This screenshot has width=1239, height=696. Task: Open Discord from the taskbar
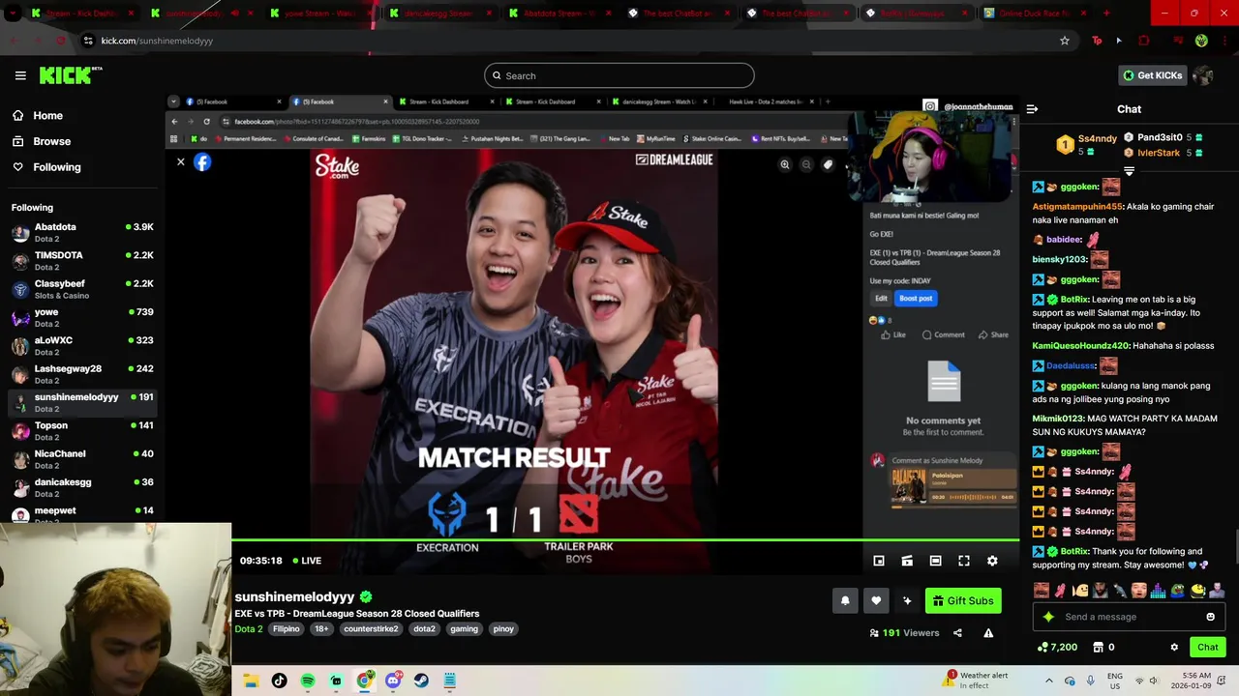[x=393, y=681]
